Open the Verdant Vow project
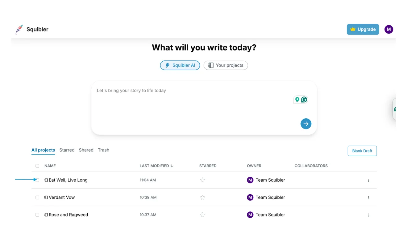This screenshot has height=238, width=403. coord(62,197)
